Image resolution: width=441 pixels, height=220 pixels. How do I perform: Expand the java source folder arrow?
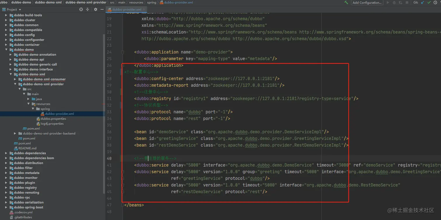point(29,99)
